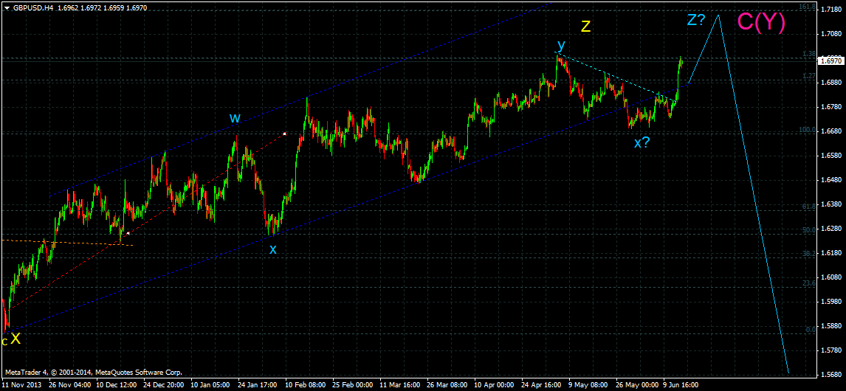Select the yellow Z wave label

tap(585, 27)
